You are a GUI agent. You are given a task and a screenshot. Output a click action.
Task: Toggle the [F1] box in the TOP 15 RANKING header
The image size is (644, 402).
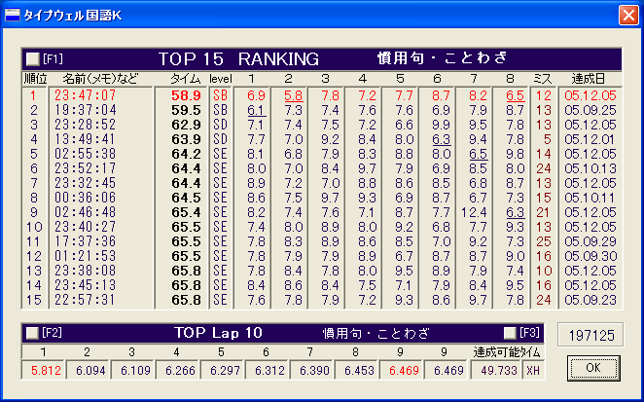tap(32, 59)
